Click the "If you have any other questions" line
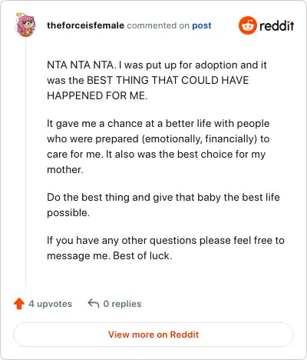Viewport: 307px width, 360px height. point(166,241)
